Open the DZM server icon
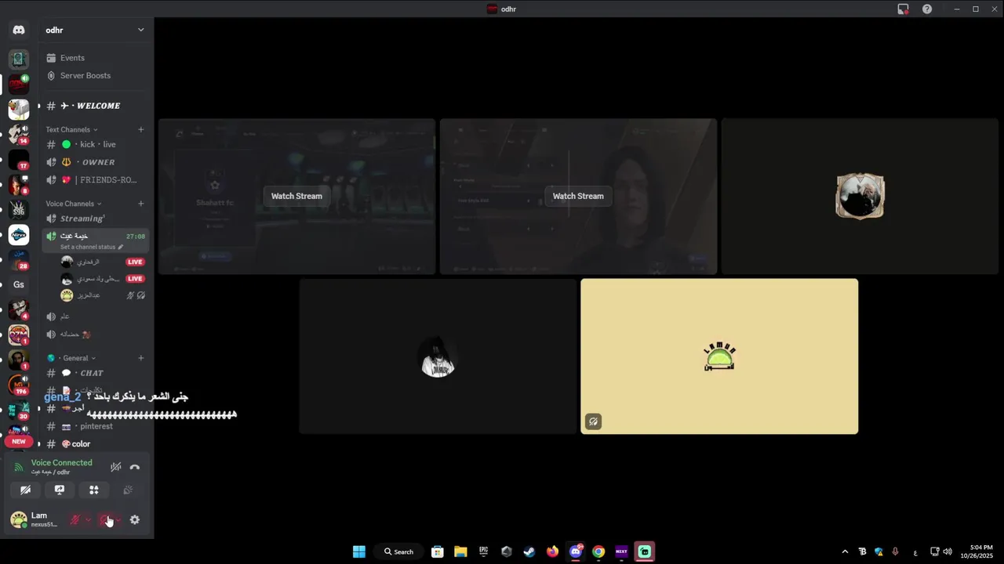1004x564 pixels. point(19,334)
